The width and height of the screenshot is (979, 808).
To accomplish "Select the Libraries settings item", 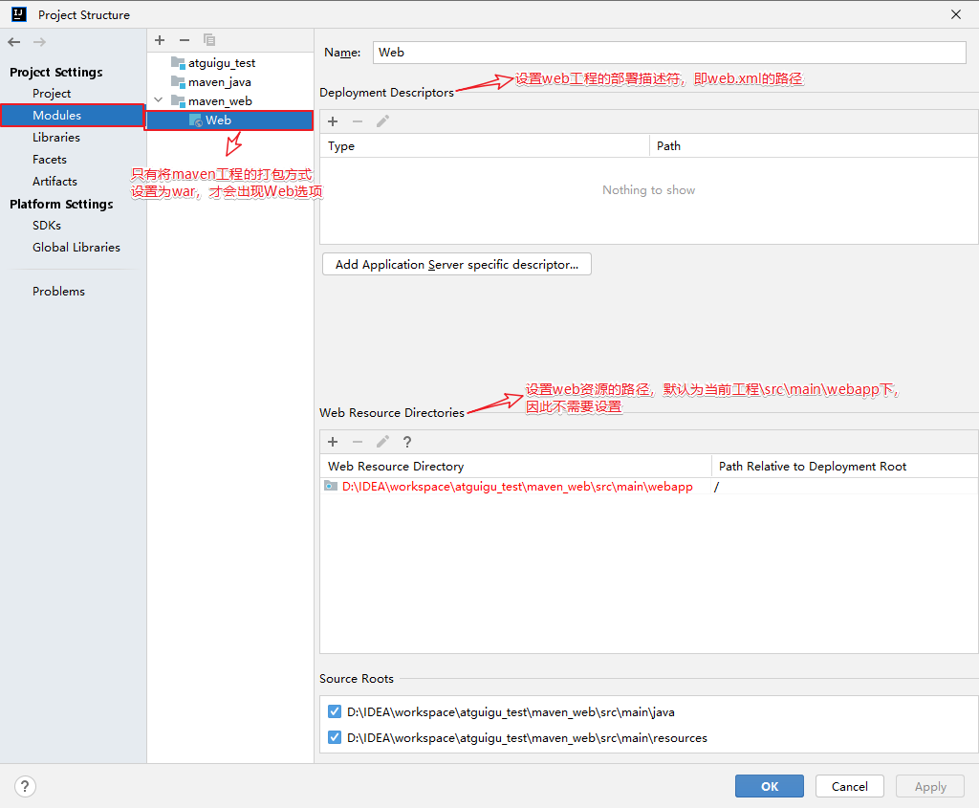I will [56, 137].
